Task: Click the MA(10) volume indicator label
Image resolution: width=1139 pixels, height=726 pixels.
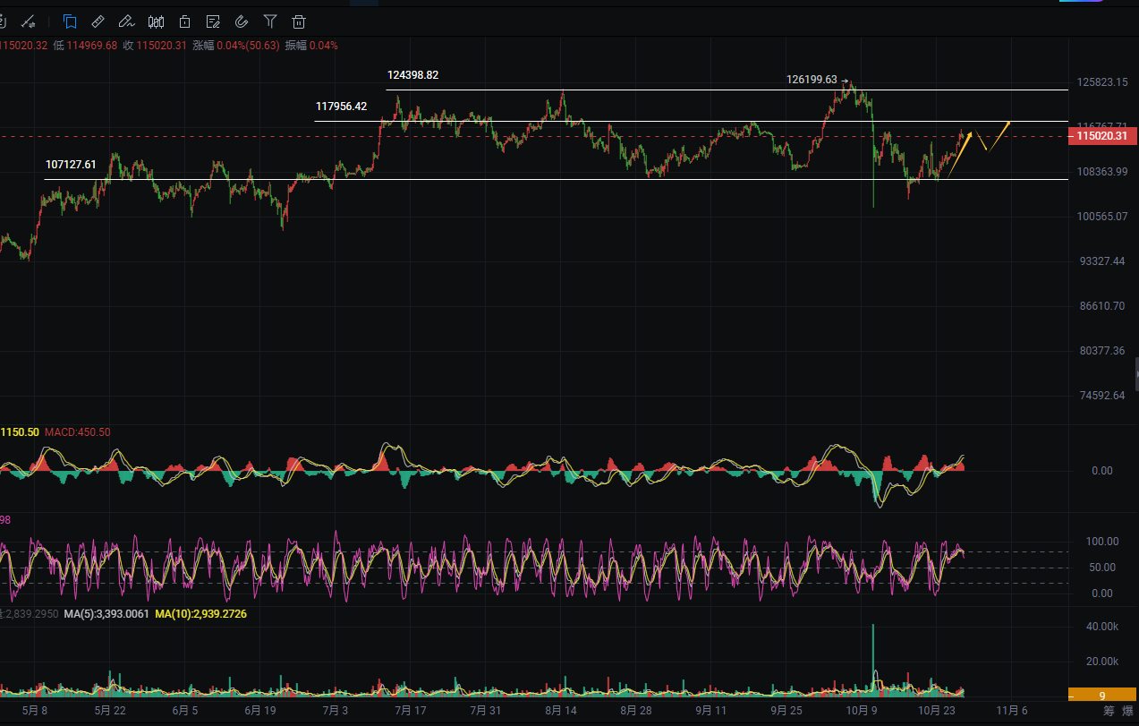Action: pyautogui.click(x=201, y=614)
